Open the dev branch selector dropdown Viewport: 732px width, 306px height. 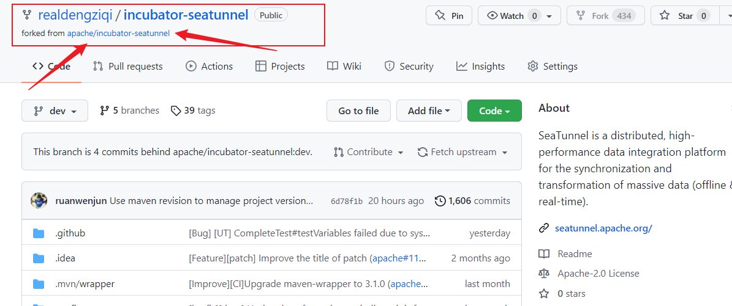tap(55, 111)
